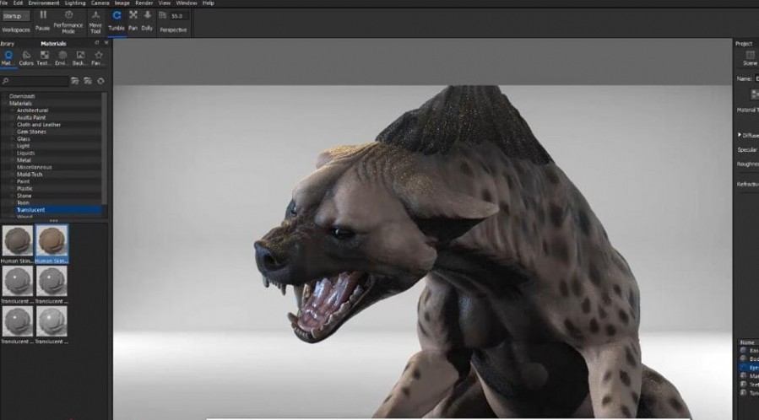Screen dimensions: 759x420
Task: Undock the Materials library panel
Action: [x=97, y=43]
